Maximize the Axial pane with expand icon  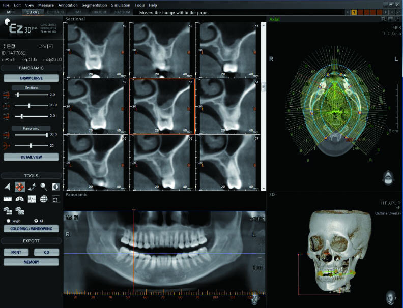point(397,19)
